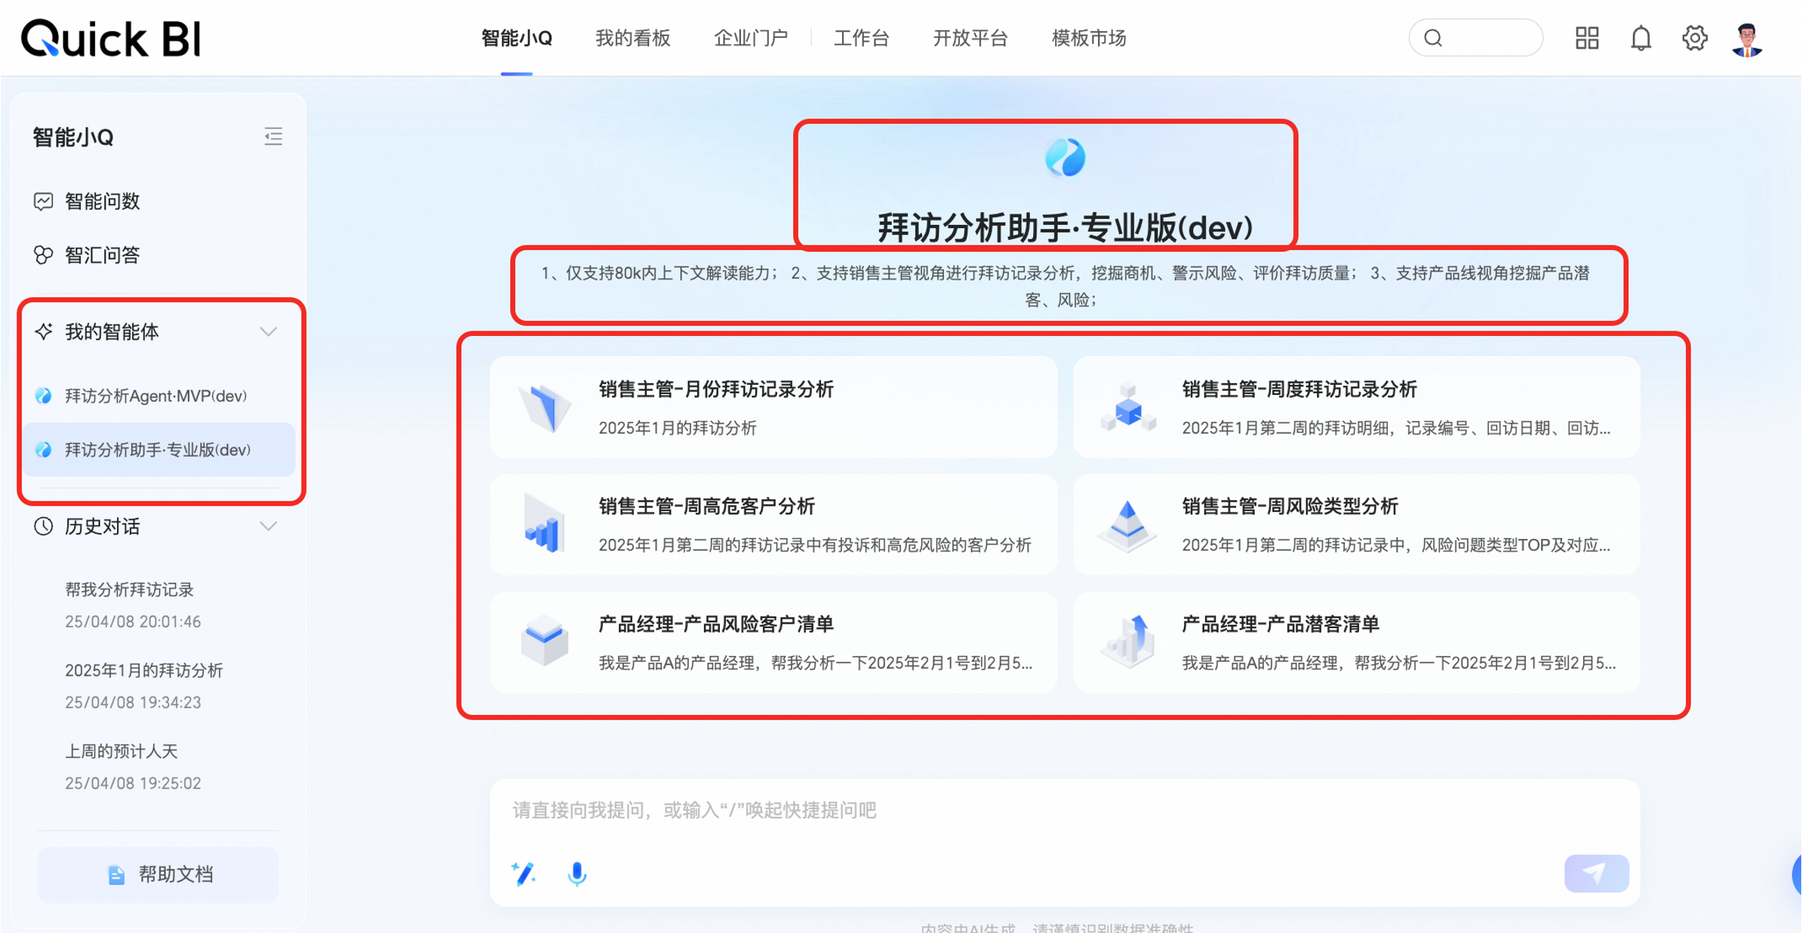Click the 产品风险客户清单 box icon
Image resolution: width=1802 pixels, height=933 pixels.
click(x=544, y=642)
